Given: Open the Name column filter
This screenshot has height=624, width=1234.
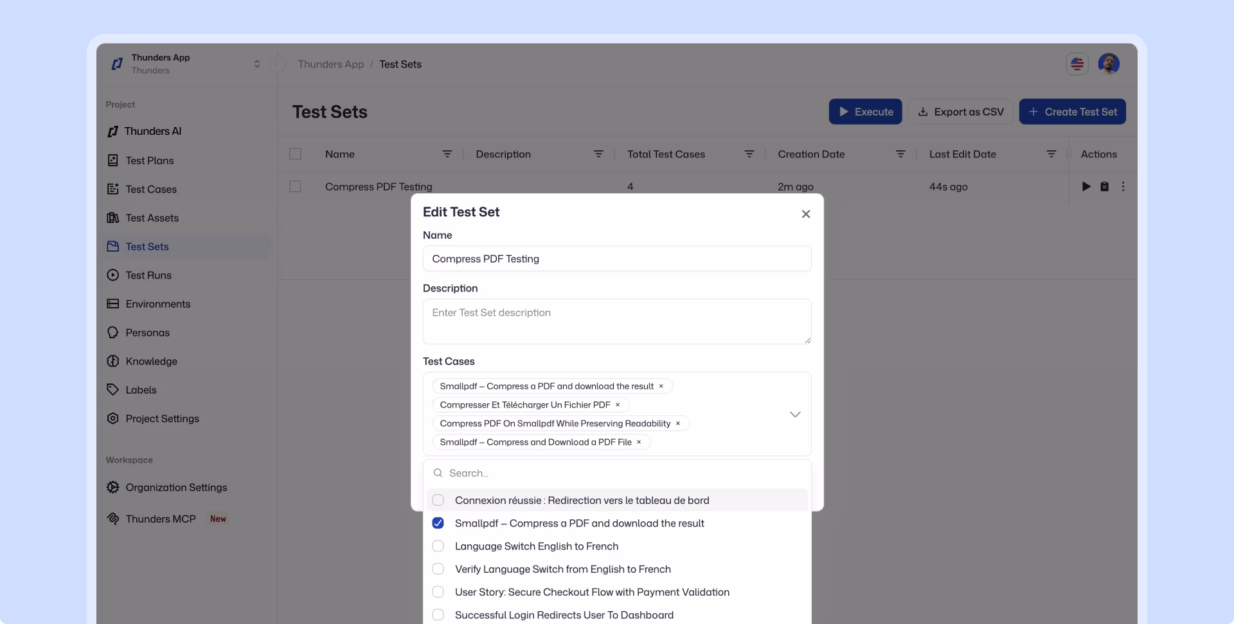Looking at the screenshot, I should [447, 154].
